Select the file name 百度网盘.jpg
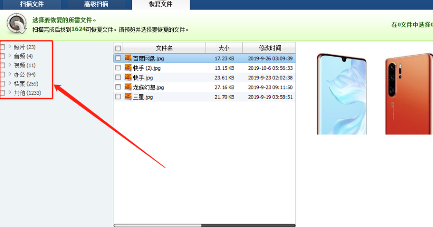 pos(148,58)
